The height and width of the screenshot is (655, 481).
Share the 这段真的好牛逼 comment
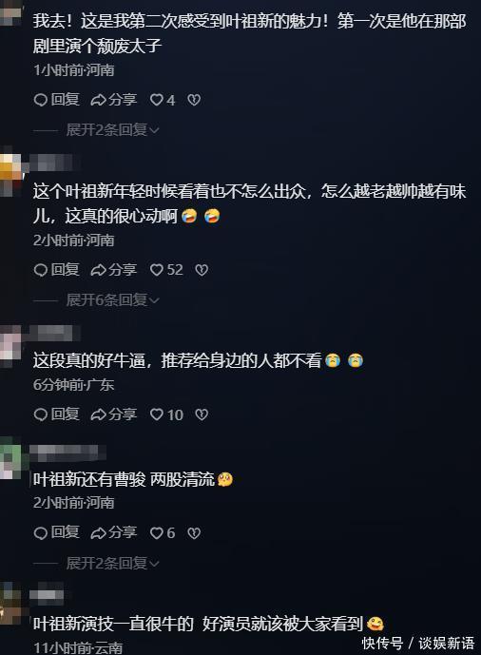point(113,414)
